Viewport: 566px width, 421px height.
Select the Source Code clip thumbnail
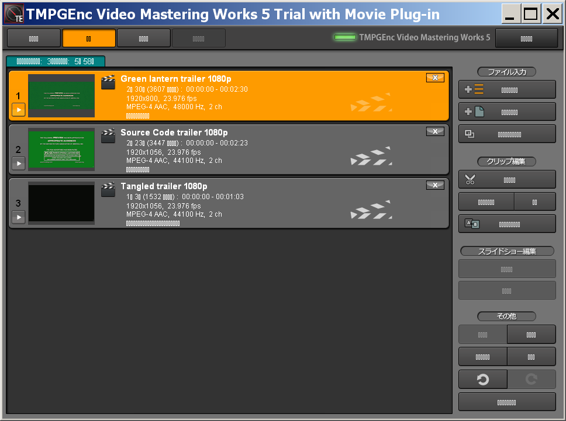click(x=61, y=149)
